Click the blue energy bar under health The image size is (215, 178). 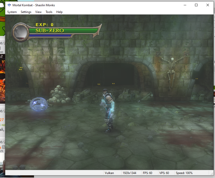coord(50,35)
